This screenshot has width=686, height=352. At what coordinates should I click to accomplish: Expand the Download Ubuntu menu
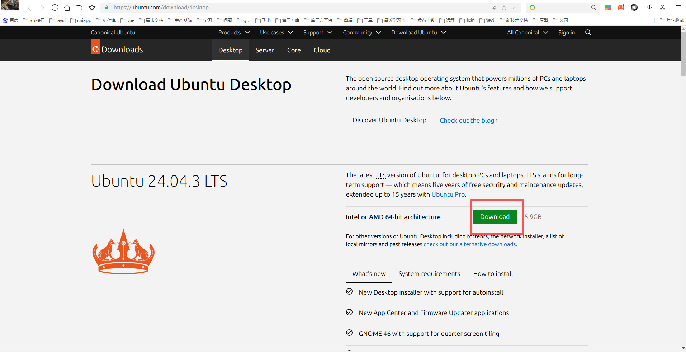[418, 32]
